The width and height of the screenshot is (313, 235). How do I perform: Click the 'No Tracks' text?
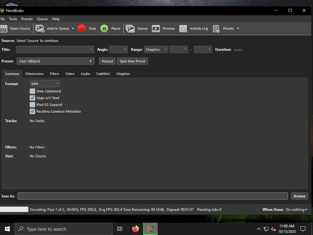point(37,121)
